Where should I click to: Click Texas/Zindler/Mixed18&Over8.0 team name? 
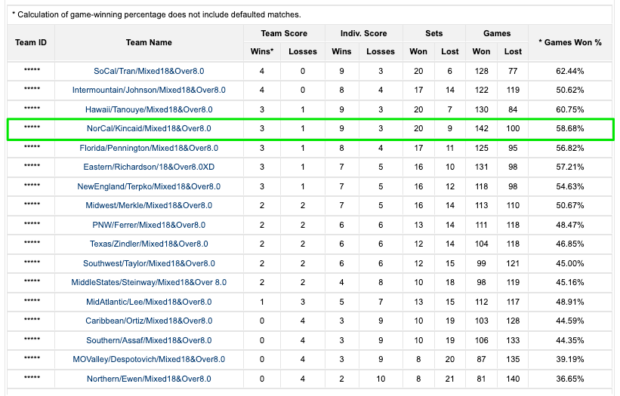[x=149, y=244]
